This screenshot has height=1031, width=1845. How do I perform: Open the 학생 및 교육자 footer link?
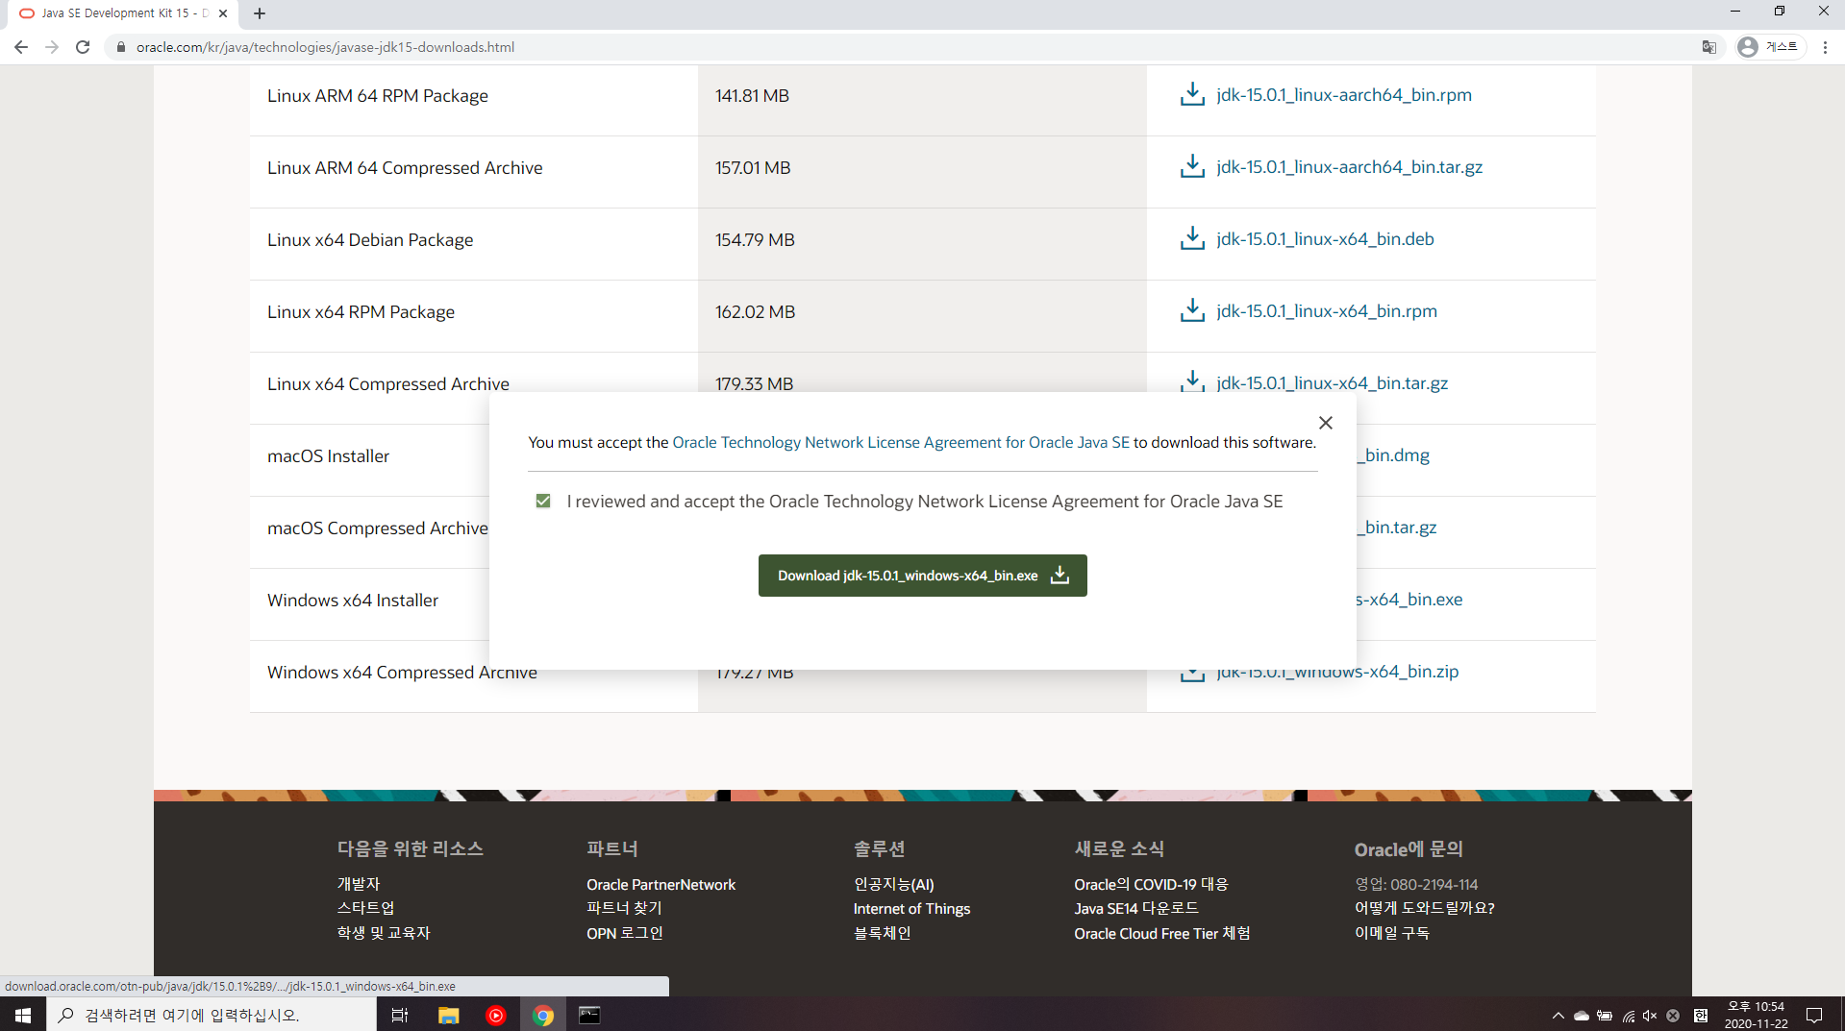tap(384, 933)
